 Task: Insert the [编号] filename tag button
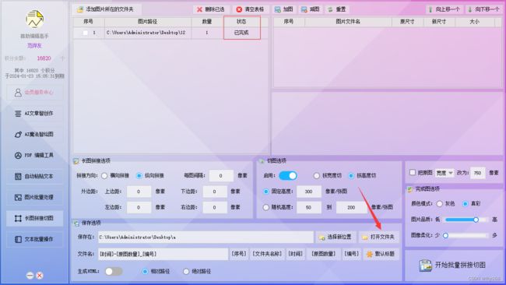coord(351,254)
